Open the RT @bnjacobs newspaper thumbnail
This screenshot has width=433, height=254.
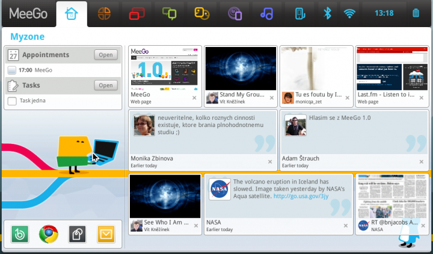(392, 196)
